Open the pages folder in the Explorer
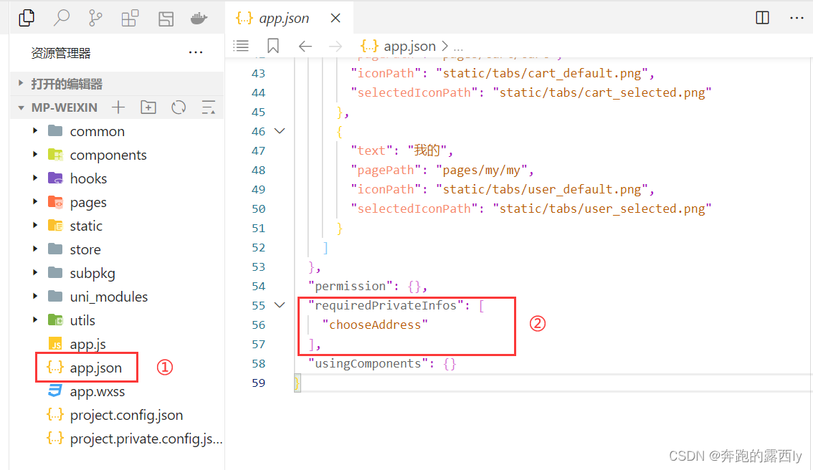This screenshot has width=813, height=470. (x=89, y=201)
